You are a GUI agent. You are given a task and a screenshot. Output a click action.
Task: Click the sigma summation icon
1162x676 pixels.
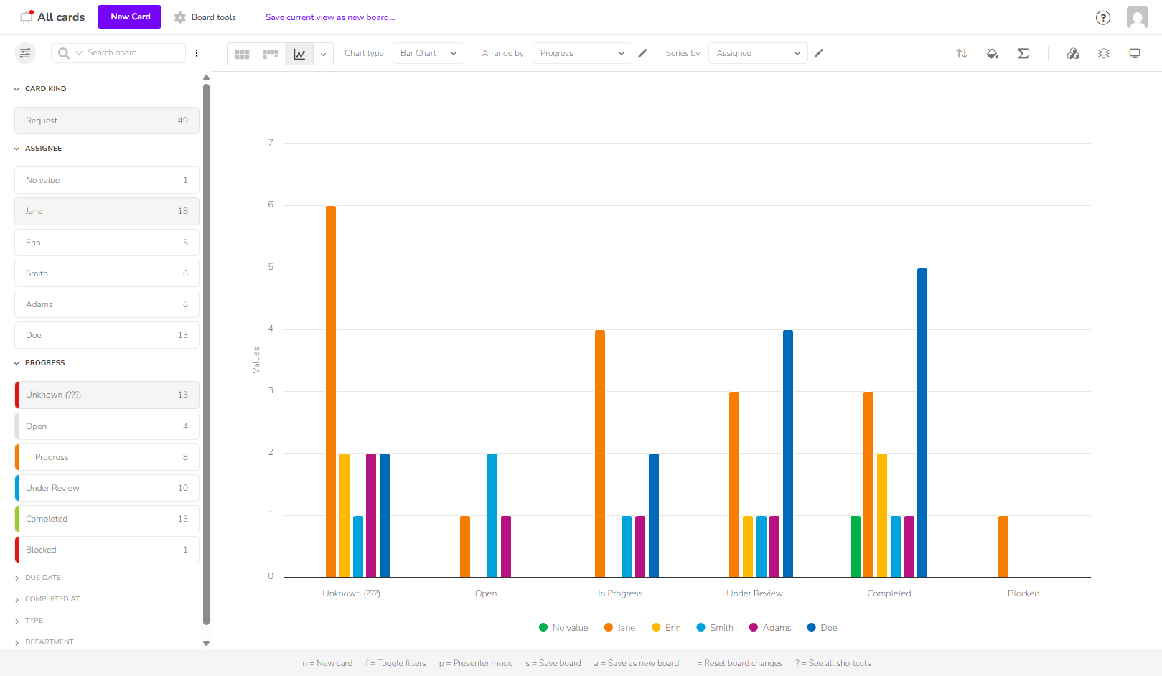(x=1023, y=53)
